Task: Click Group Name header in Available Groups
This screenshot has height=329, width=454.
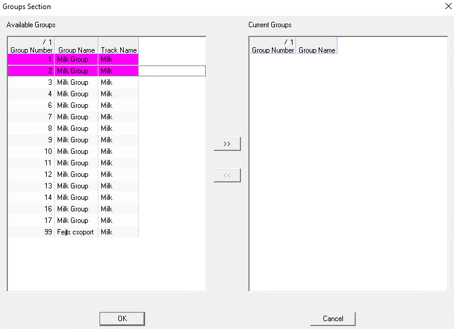Action: pyautogui.click(x=76, y=50)
